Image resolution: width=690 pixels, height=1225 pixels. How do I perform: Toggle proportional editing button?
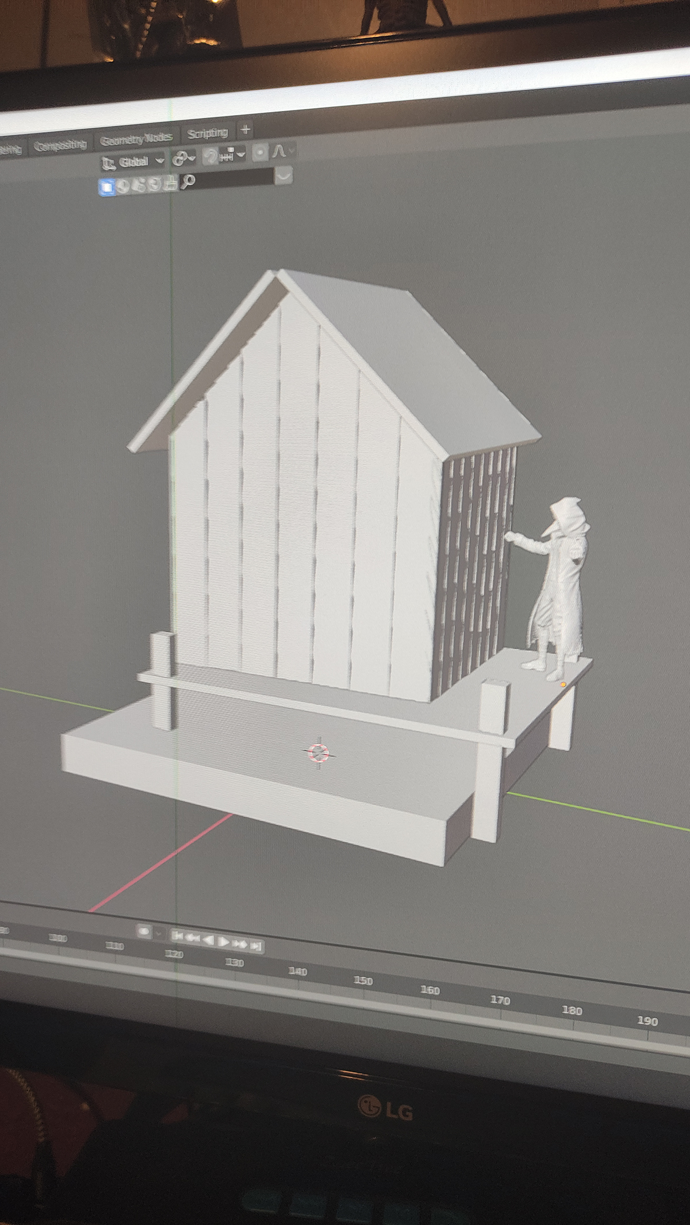260,152
